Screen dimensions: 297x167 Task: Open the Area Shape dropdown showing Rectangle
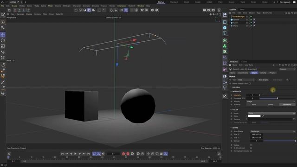[273, 131]
